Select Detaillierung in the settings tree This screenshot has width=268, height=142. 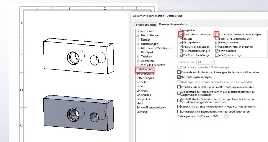coord(144,69)
